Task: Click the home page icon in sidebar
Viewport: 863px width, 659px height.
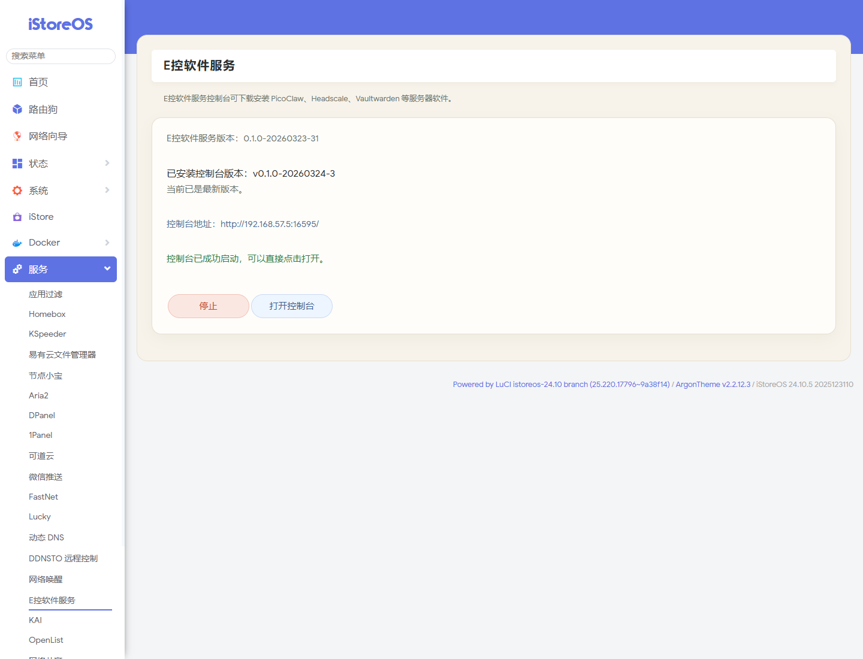Action: (x=17, y=82)
